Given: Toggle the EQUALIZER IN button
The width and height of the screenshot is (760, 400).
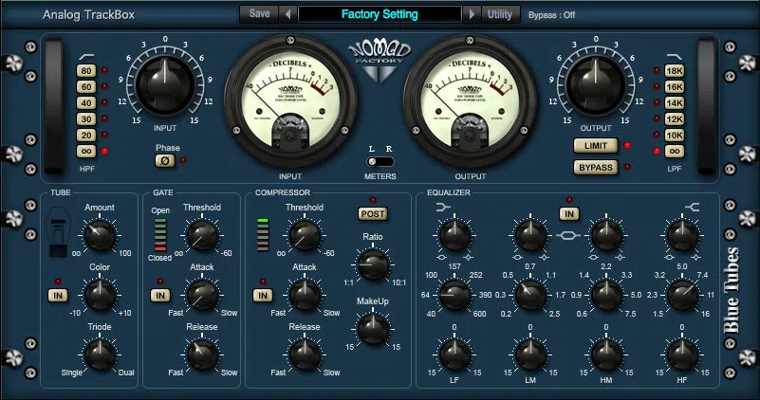Looking at the screenshot, I should [x=569, y=213].
